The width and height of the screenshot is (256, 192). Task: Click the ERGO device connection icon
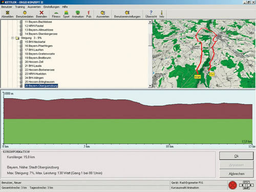[x=246, y=185]
